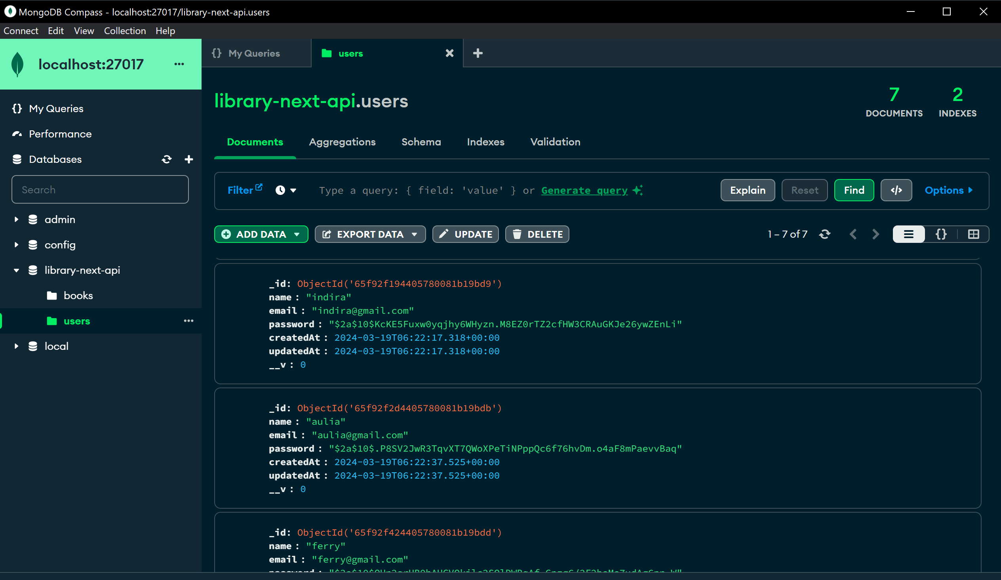Switch to JSON view toggle

click(941, 234)
